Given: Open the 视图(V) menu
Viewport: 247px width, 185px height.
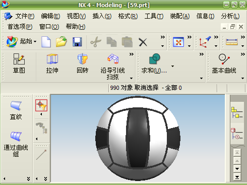Looking at the screenshot, I should pos(76,16).
